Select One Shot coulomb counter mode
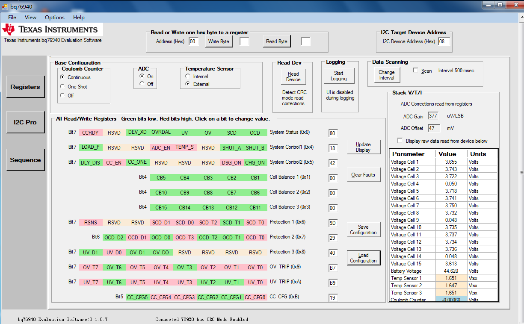The image size is (524, 324). pyautogui.click(x=62, y=87)
